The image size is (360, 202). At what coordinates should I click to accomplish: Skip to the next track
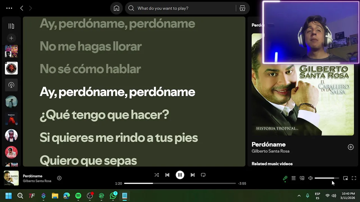192,175
